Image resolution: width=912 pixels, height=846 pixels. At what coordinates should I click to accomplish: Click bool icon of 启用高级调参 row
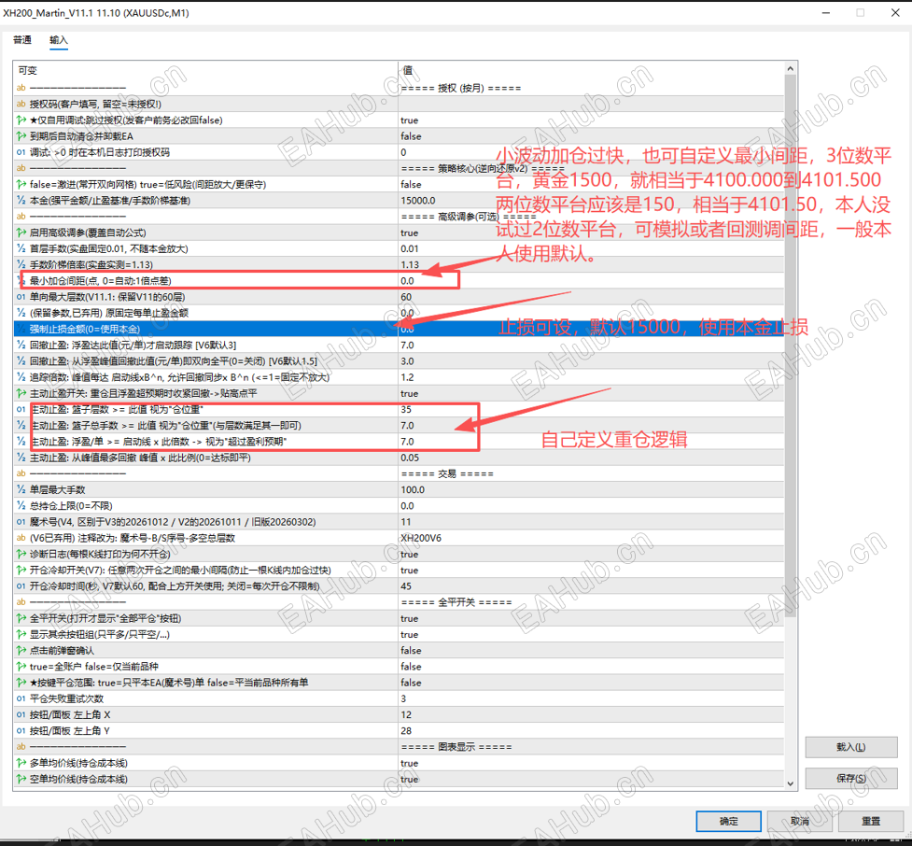tap(21, 233)
